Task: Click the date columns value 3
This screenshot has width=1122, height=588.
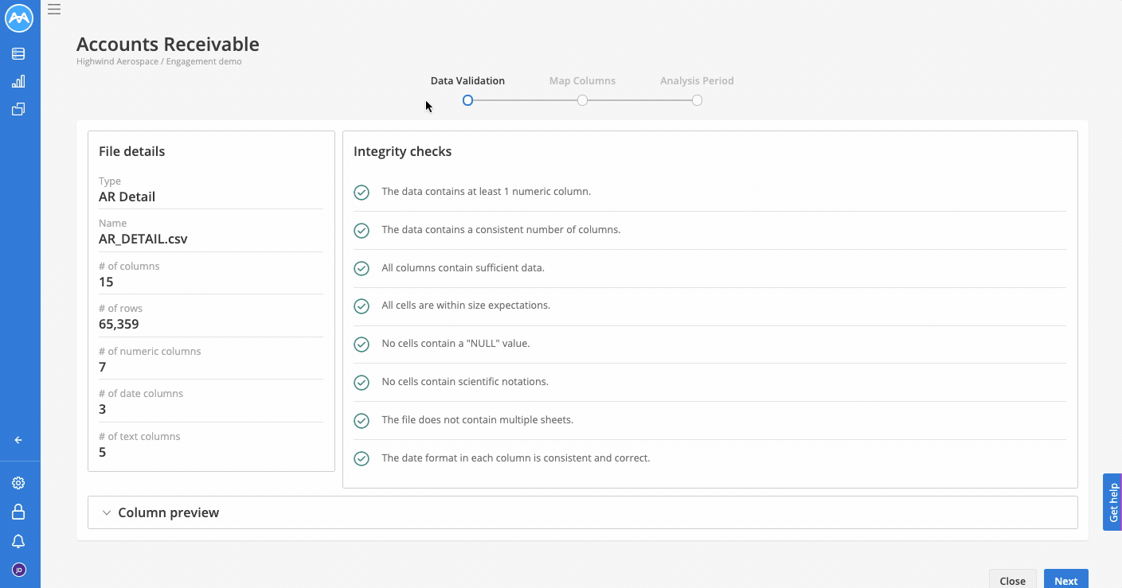Action: click(103, 409)
